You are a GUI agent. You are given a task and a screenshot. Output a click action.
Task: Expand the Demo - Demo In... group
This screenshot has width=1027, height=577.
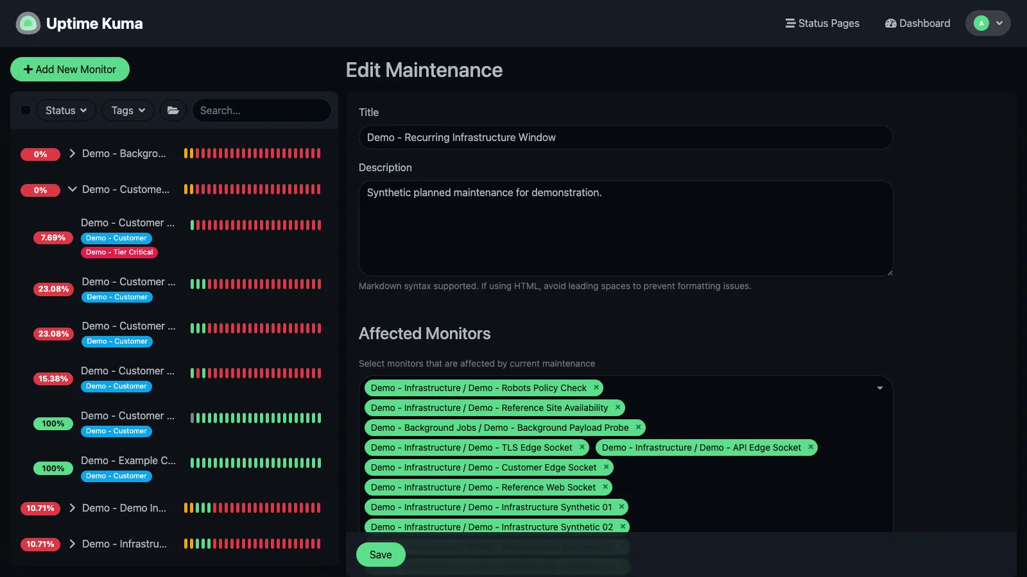point(73,508)
